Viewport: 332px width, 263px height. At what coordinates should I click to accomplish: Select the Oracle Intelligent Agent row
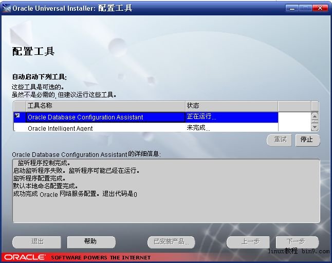tap(145, 127)
